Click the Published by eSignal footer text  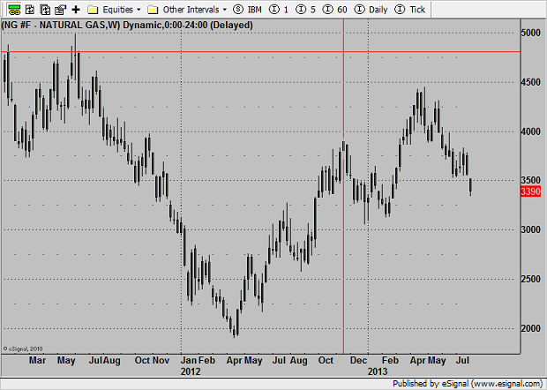point(468,384)
